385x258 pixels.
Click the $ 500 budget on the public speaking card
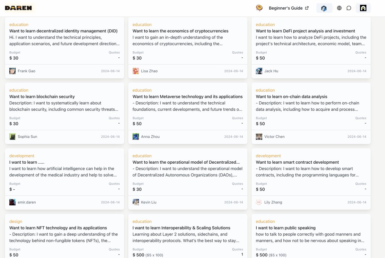[271, 255]
